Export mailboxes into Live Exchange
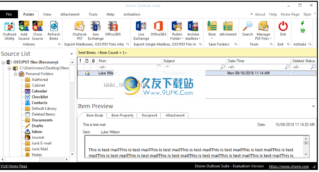This screenshot has width=319, height=172. (x=95, y=30)
